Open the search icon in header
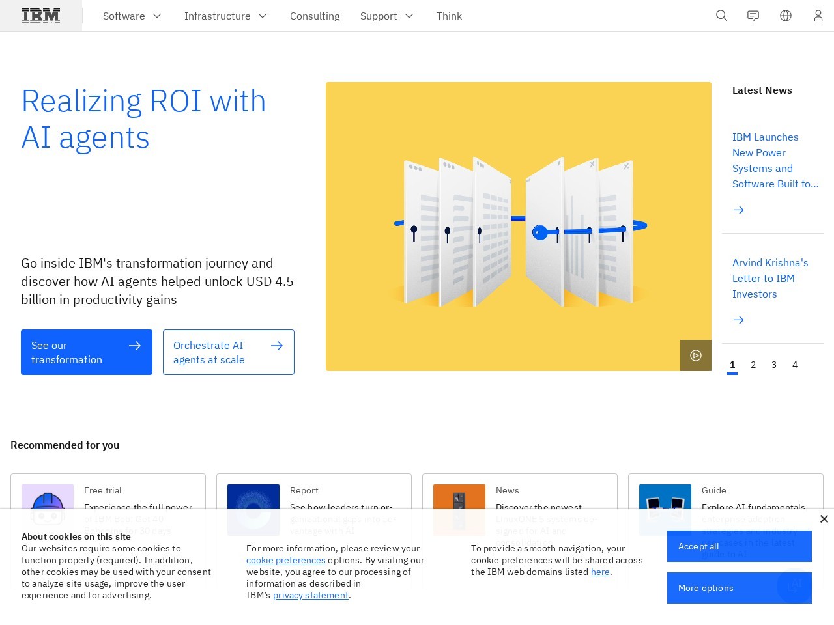The image size is (834, 625). coord(721,16)
